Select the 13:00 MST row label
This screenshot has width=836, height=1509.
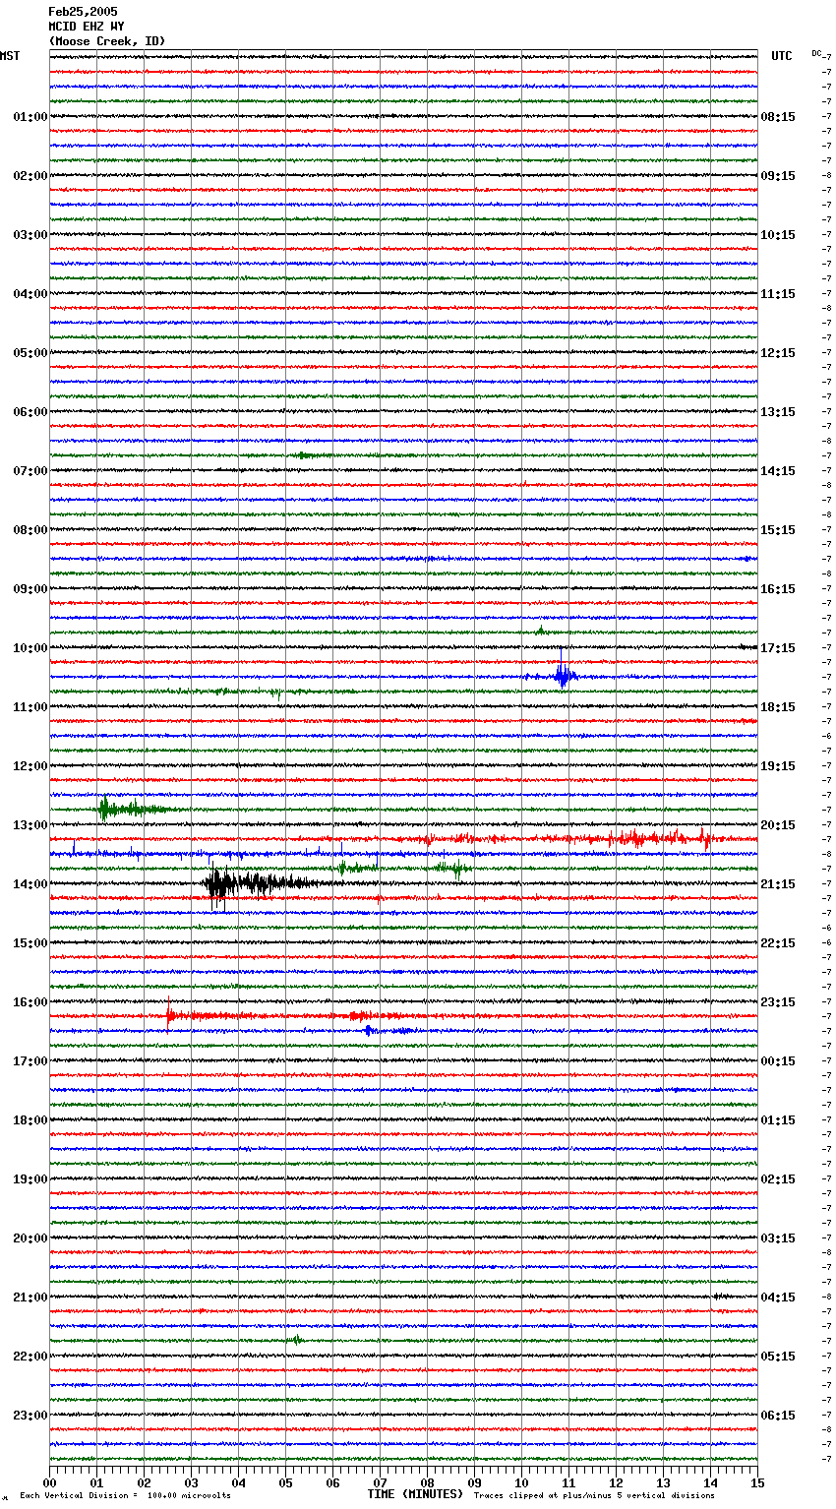point(30,825)
